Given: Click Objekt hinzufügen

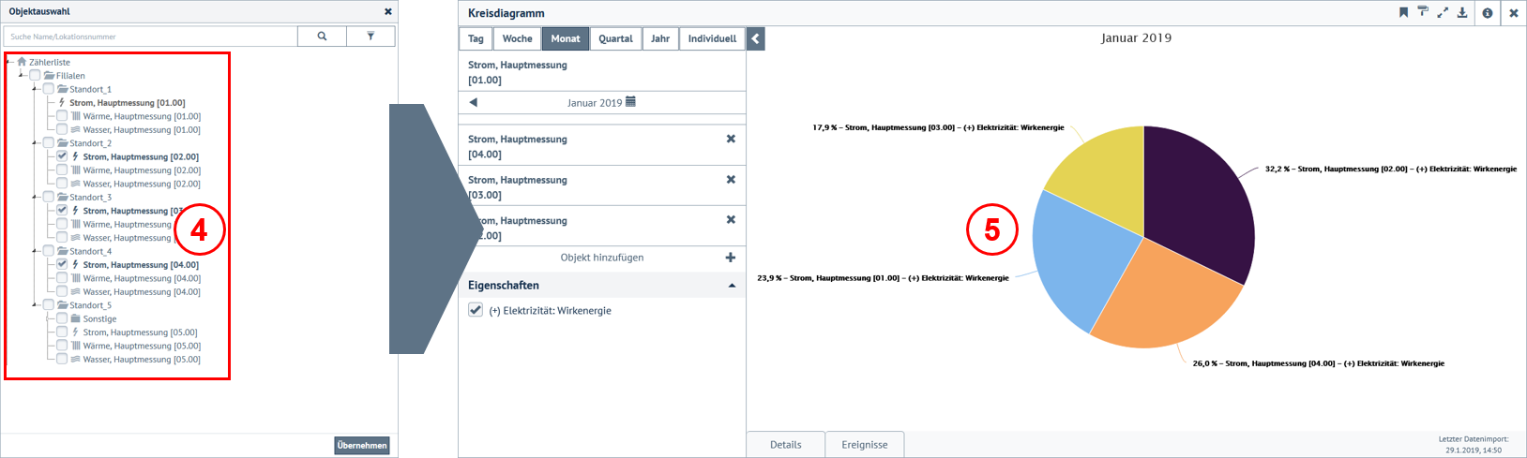Looking at the screenshot, I should click(x=602, y=258).
